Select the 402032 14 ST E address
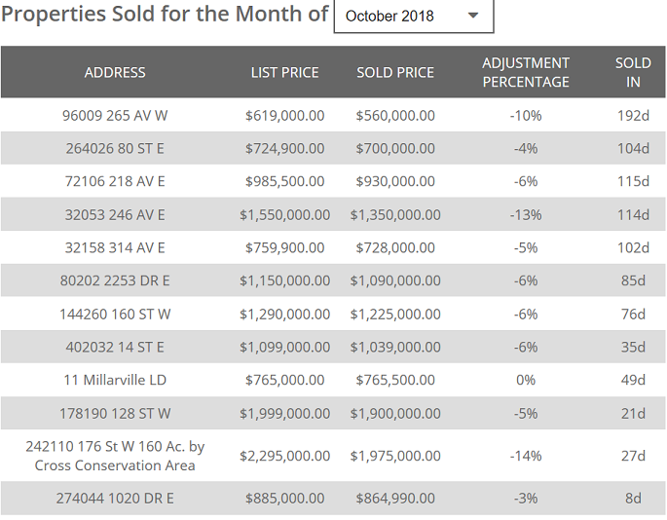The height and width of the screenshot is (520, 667). 115,347
